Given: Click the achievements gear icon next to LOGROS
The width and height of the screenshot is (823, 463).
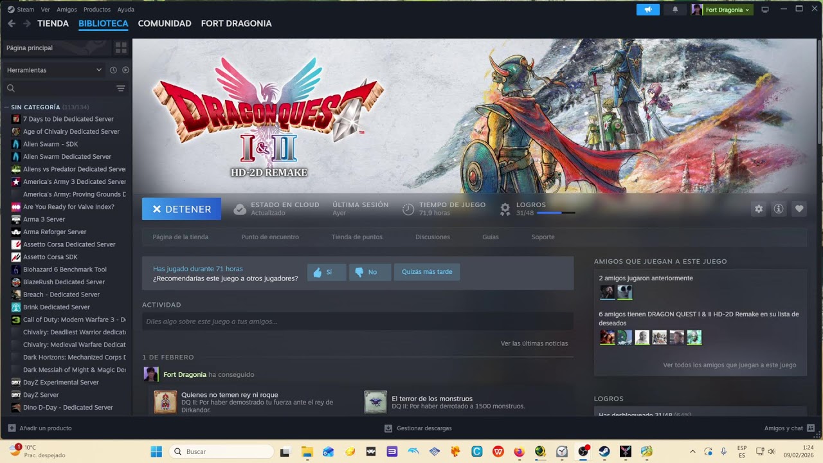Looking at the screenshot, I should coord(505,209).
